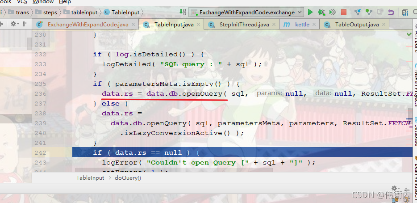Image resolution: width=417 pixels, height=203 pixels.
Task: Open the Ant Build side tool window
Action: tap(415, 37)
